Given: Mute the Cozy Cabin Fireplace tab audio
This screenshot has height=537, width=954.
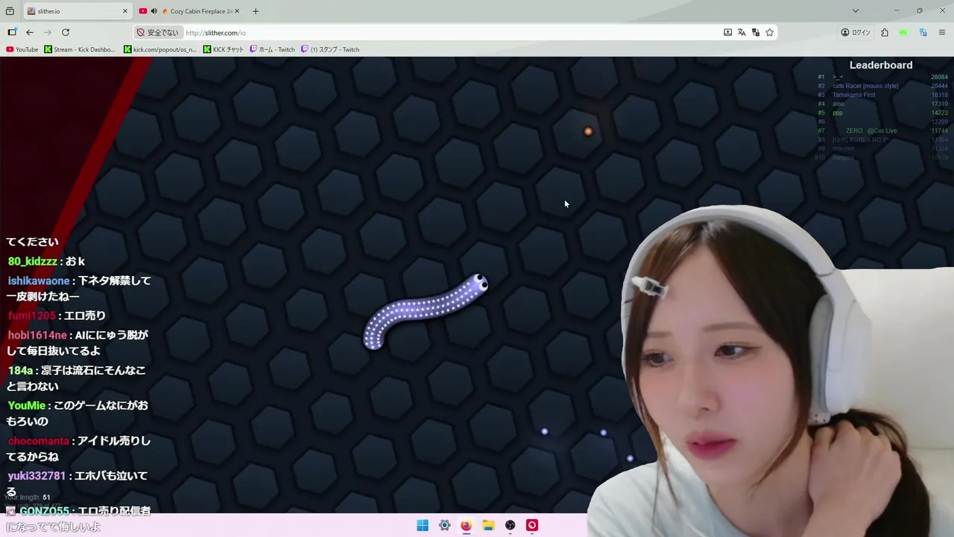Looking at the screenshot, I should pos(154,11).
